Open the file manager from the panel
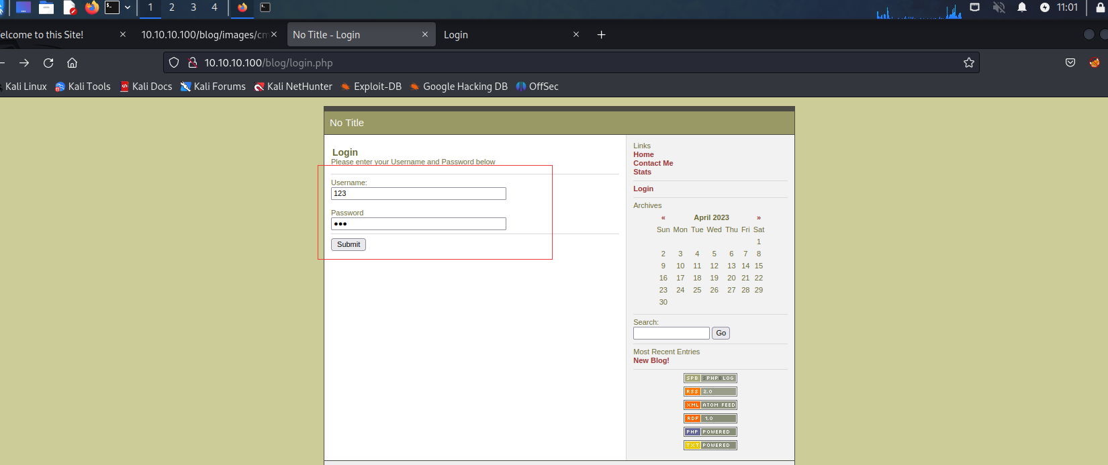 (46, 8)
